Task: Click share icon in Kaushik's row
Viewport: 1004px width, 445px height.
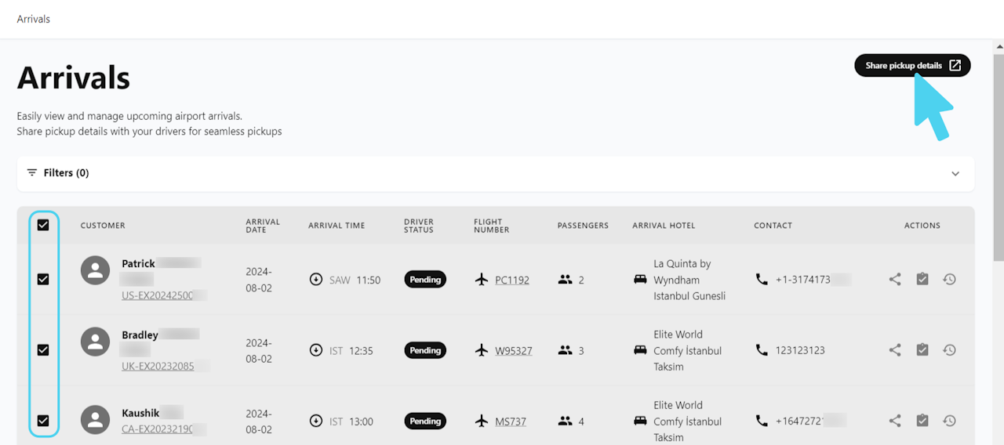Action: pos(895,421)
